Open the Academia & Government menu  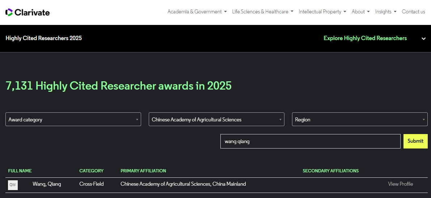click(197, 12)
